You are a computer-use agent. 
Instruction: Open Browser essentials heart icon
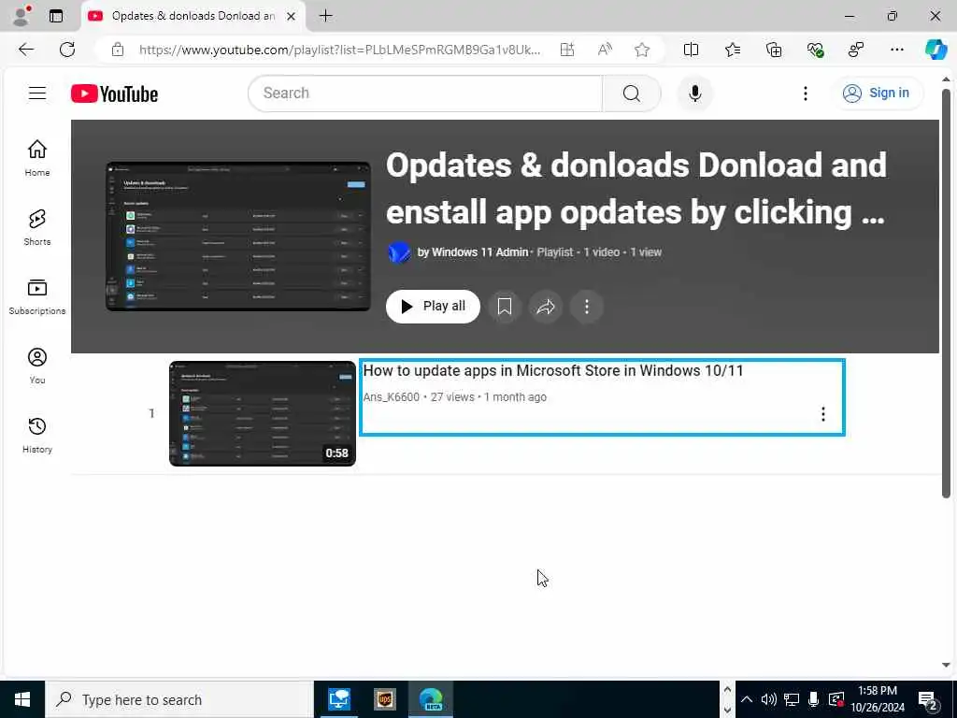(815, 50)
